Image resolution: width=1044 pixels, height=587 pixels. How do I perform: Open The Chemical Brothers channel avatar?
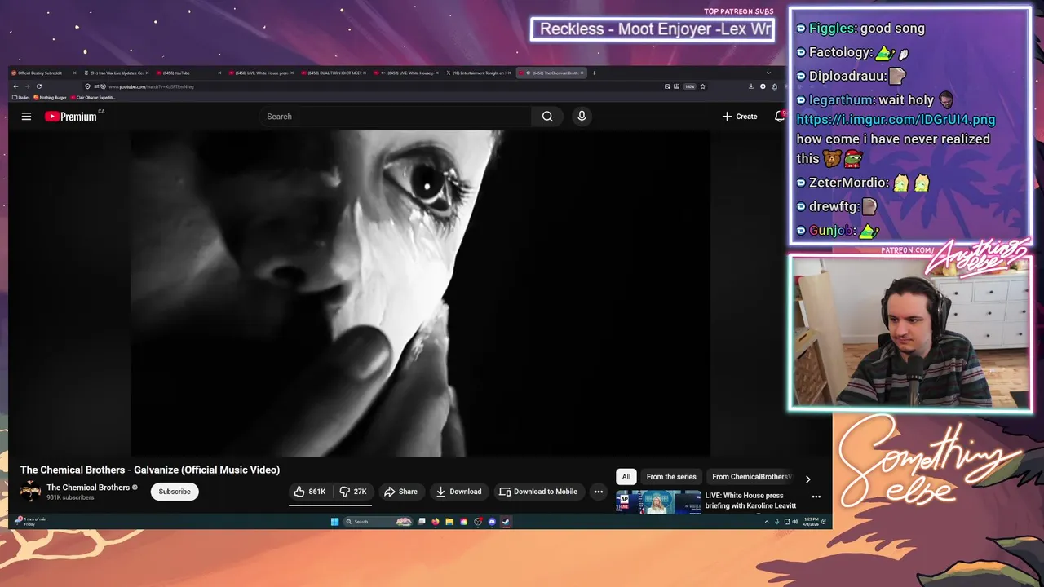(x=30, y=491)
